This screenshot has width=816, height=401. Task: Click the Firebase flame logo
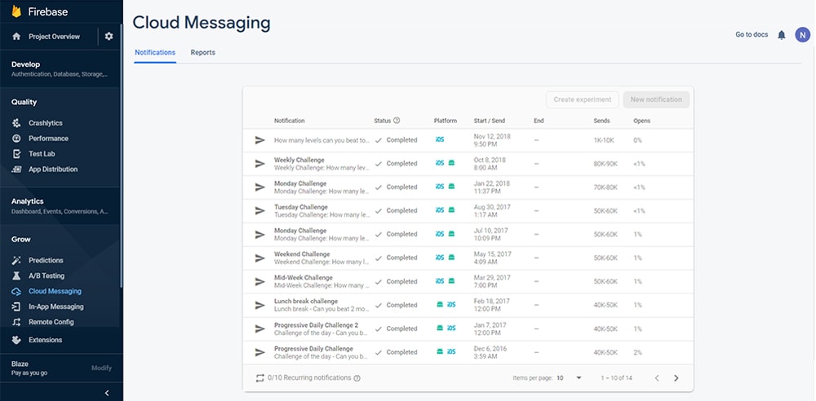[16, 11]
